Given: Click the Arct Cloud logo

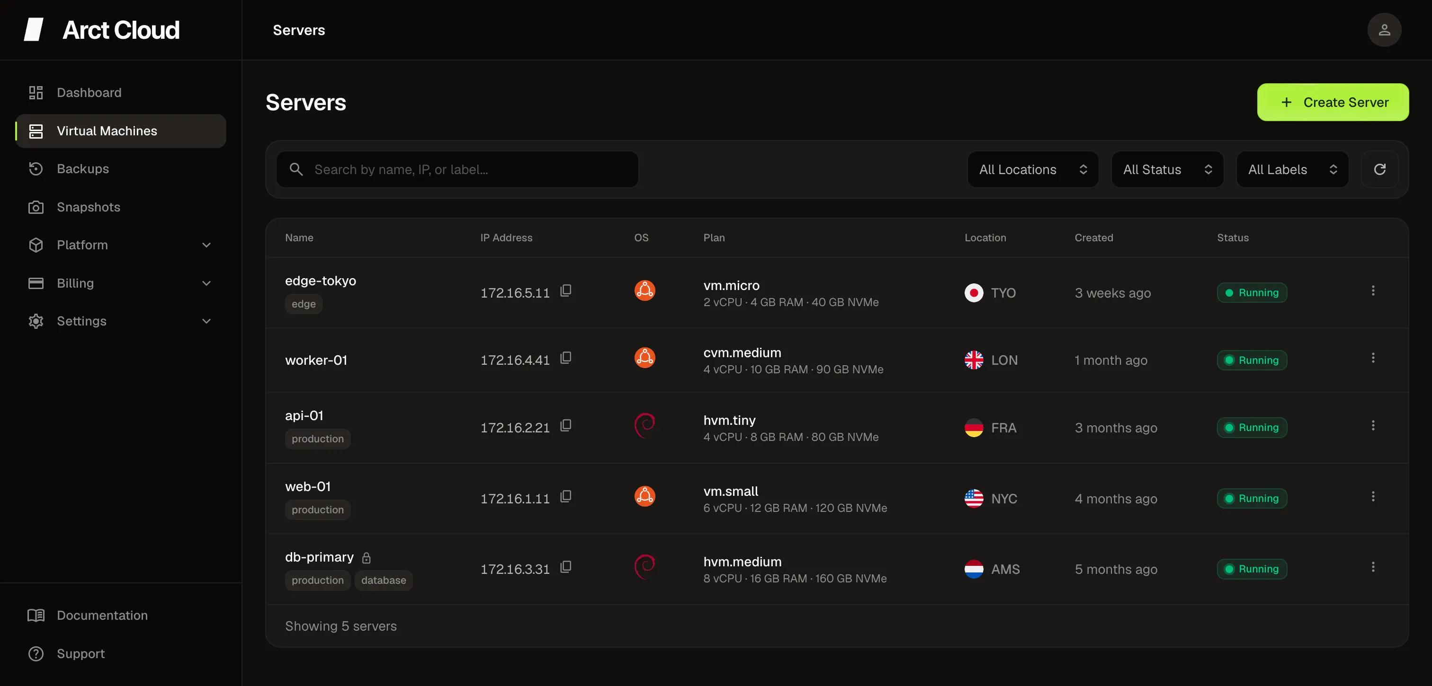Looking at the screenshot, I should coord(102,30).
